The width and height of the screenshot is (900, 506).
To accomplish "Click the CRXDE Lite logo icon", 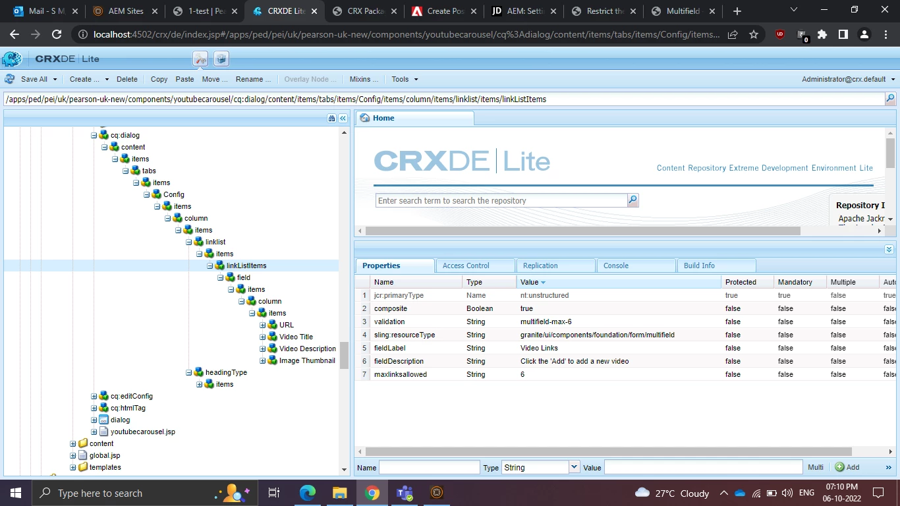I will pos(12,59).
